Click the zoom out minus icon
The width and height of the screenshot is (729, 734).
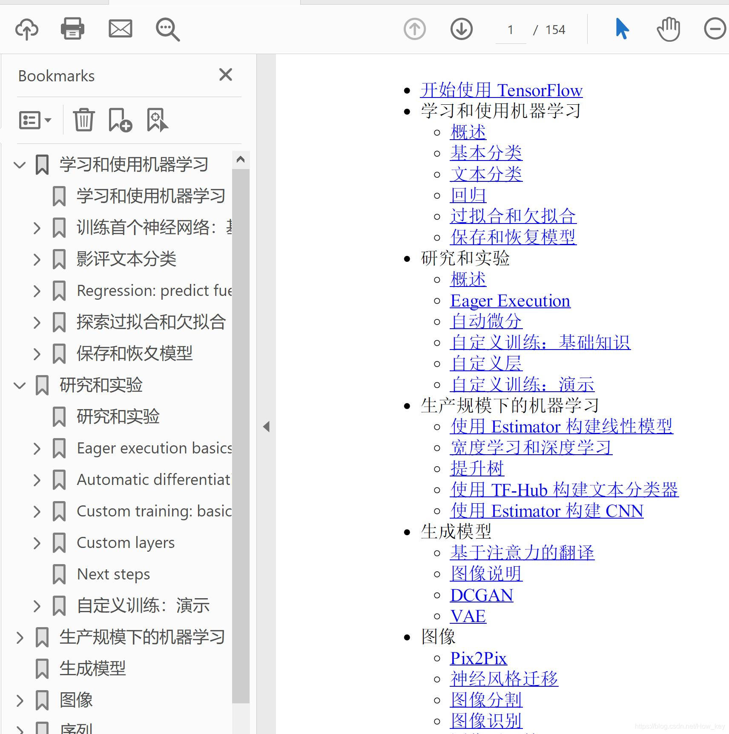715,29
